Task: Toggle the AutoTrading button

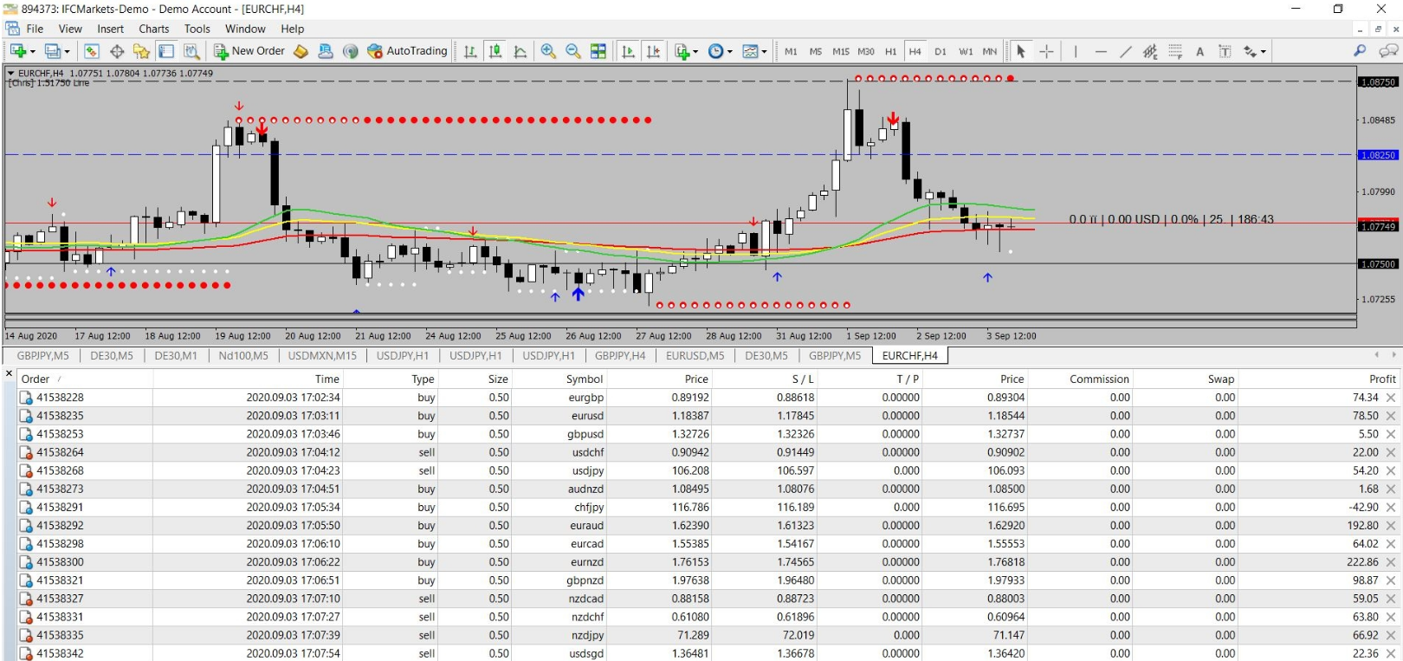Action: tap(407, 51)
